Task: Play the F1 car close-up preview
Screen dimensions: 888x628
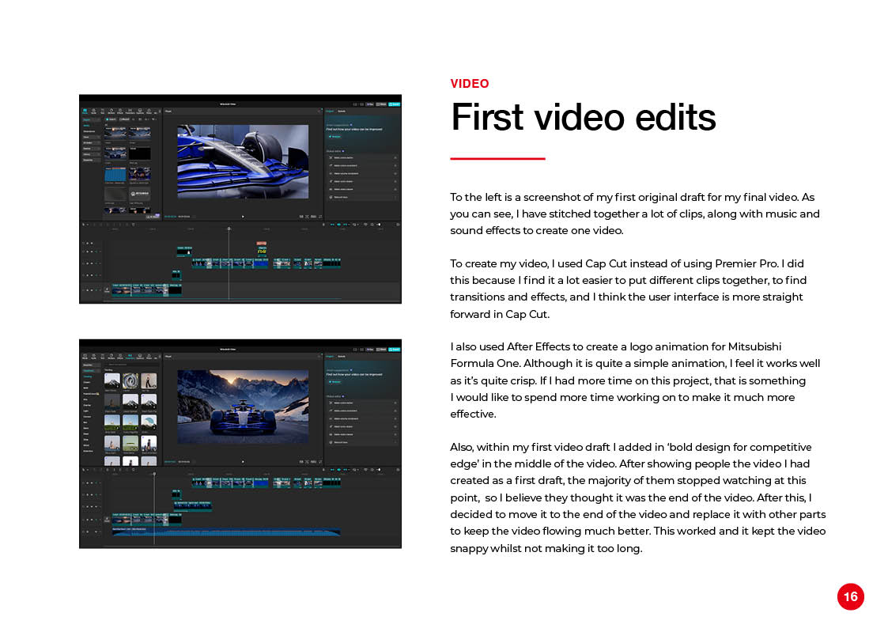Action: point(243,216)
